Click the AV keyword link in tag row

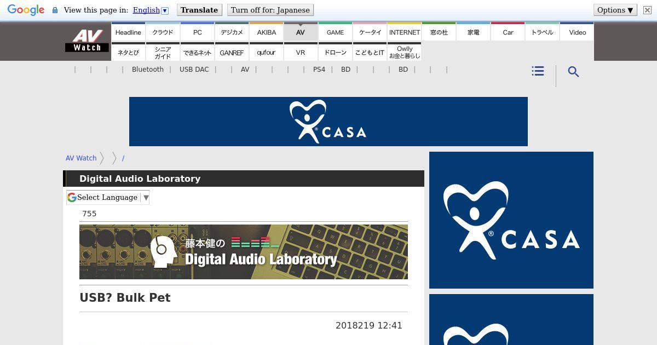(x=245, y=70)
